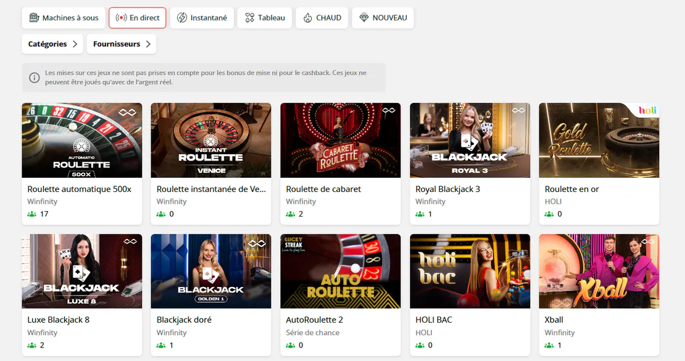The image size is (685, 361).
Task: Click the flame CHAUD icon
Action: (x=308, y=18)
